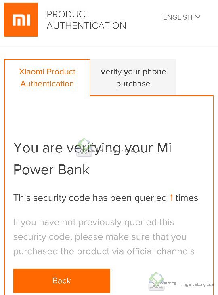Screen dimensions: 218x295
Task: Click the watermark icon over the heading
Action: coord(84,147)
